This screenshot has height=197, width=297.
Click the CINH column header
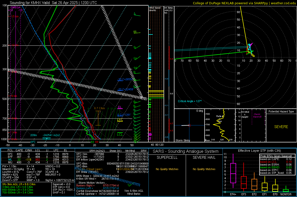28,150
